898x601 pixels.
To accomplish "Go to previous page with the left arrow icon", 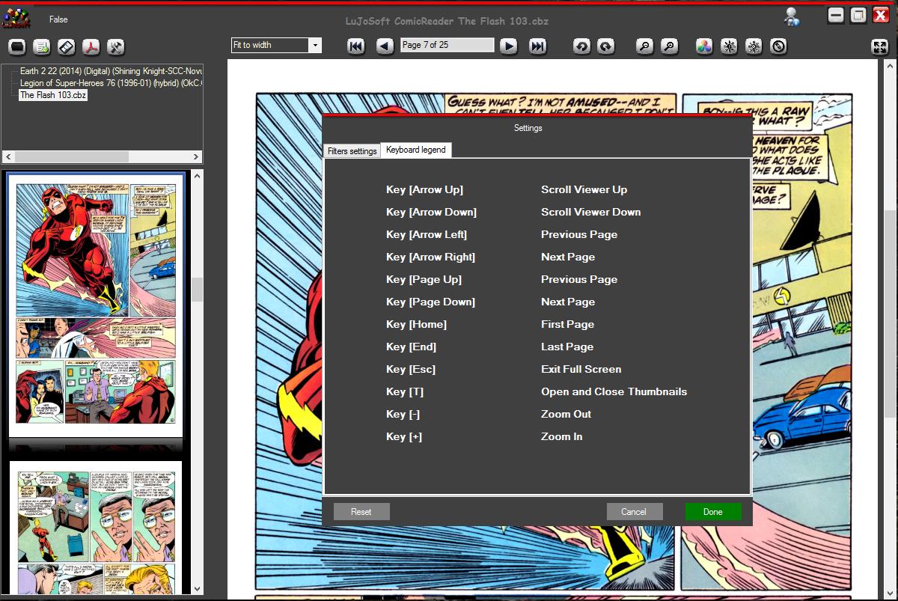I will [x=385, y=46].
